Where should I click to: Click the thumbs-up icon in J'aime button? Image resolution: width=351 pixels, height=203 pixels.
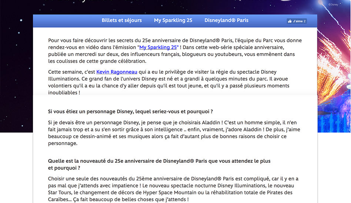pos(290,21)
